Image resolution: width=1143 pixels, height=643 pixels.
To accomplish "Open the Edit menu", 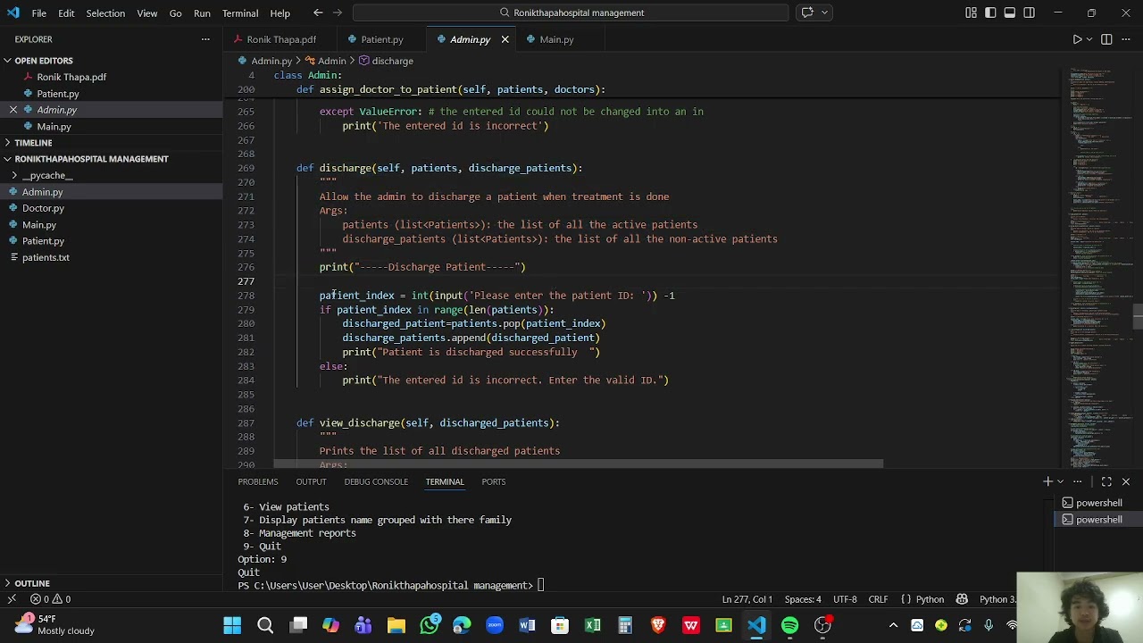I will [66, 13].
